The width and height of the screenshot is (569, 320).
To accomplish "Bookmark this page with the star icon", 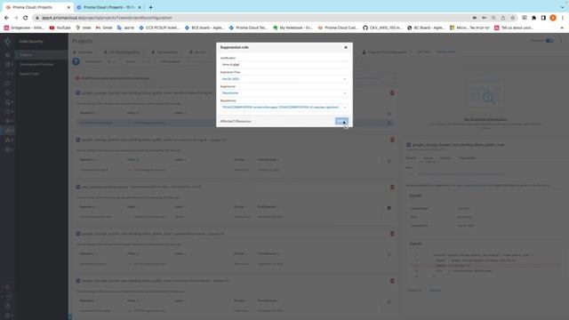I will (512, 18).
